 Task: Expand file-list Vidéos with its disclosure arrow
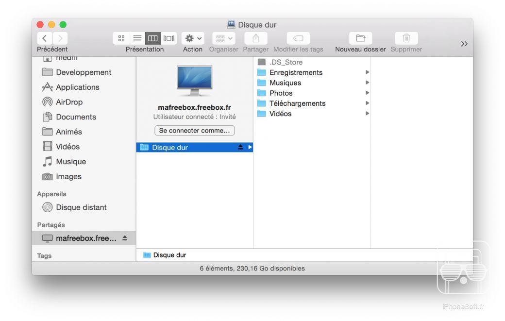(367, 113)
